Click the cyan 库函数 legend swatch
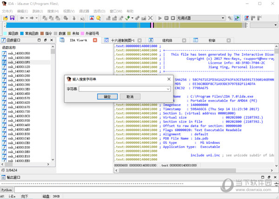This screenshot has width=279, height=199. tap(5, 33)
